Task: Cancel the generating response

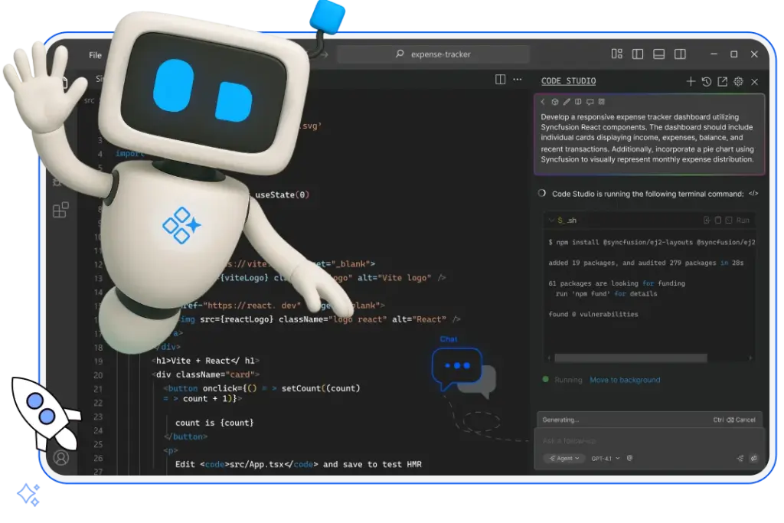Action: coord(734,420)
